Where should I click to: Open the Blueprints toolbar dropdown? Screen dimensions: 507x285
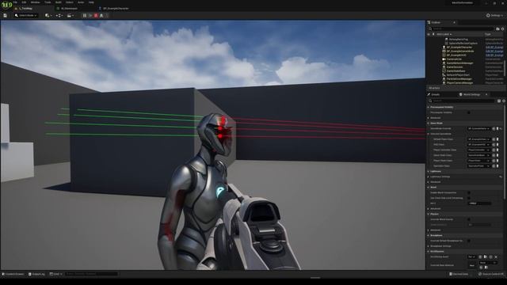point(59,16)
